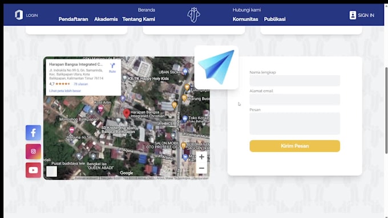Click the Kirim Pesan button
The height and width of the screenshot is (218, 388).
click(x=295, y=146)
